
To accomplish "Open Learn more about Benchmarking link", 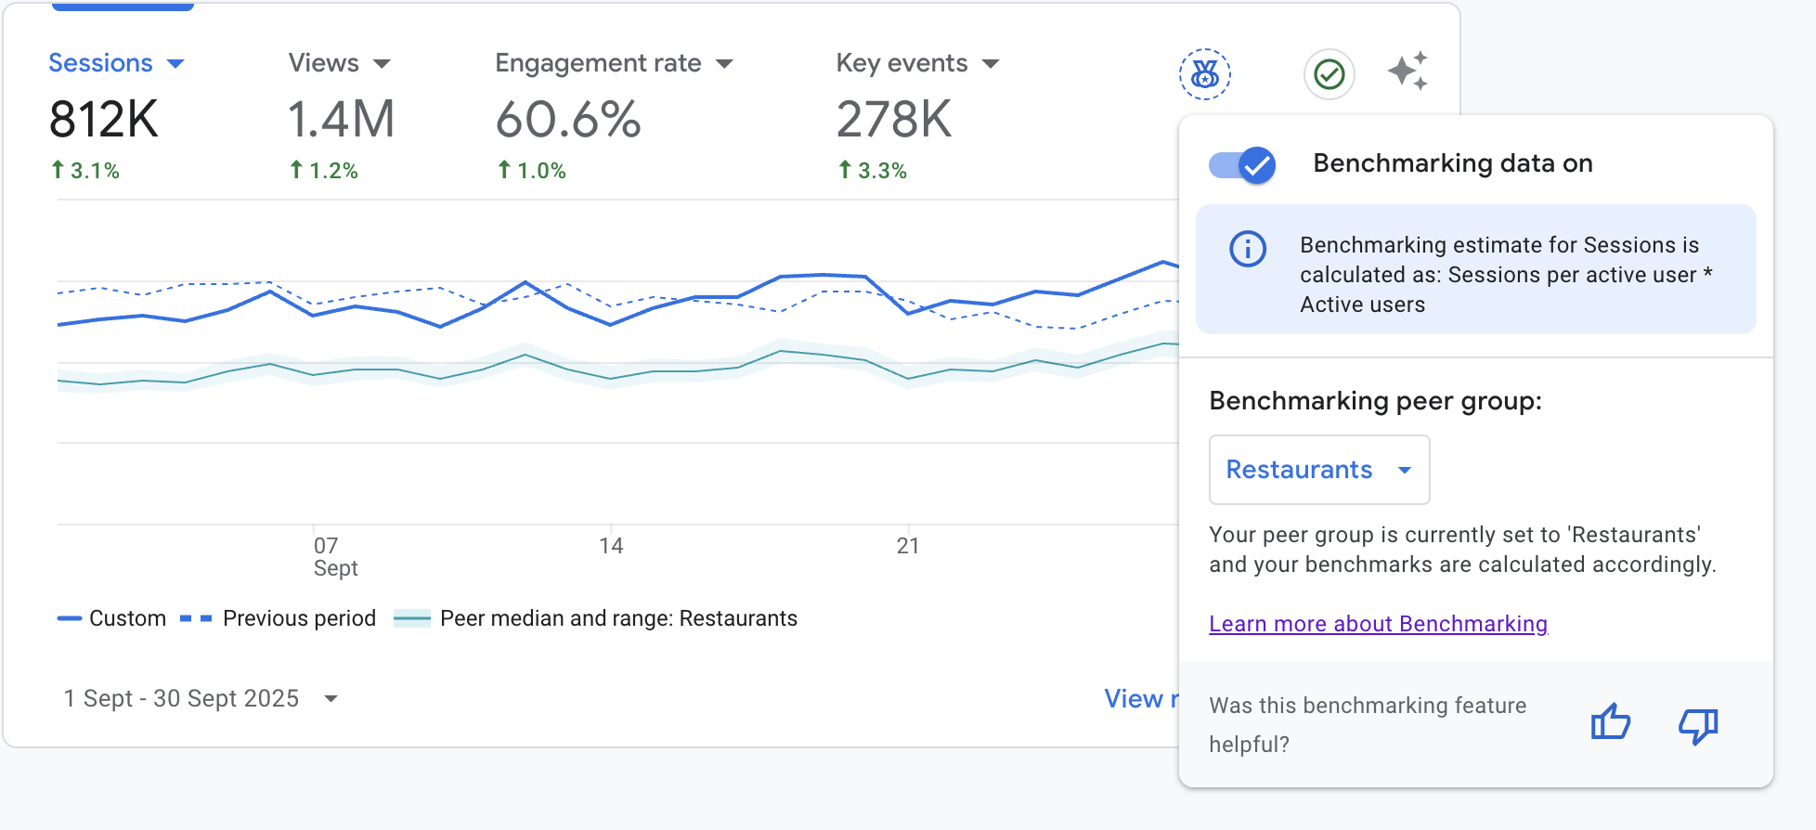I will 1378,624.
